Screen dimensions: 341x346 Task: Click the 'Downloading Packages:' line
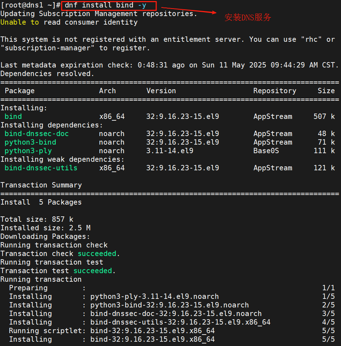pyautogui.click(x=45, y=236)
